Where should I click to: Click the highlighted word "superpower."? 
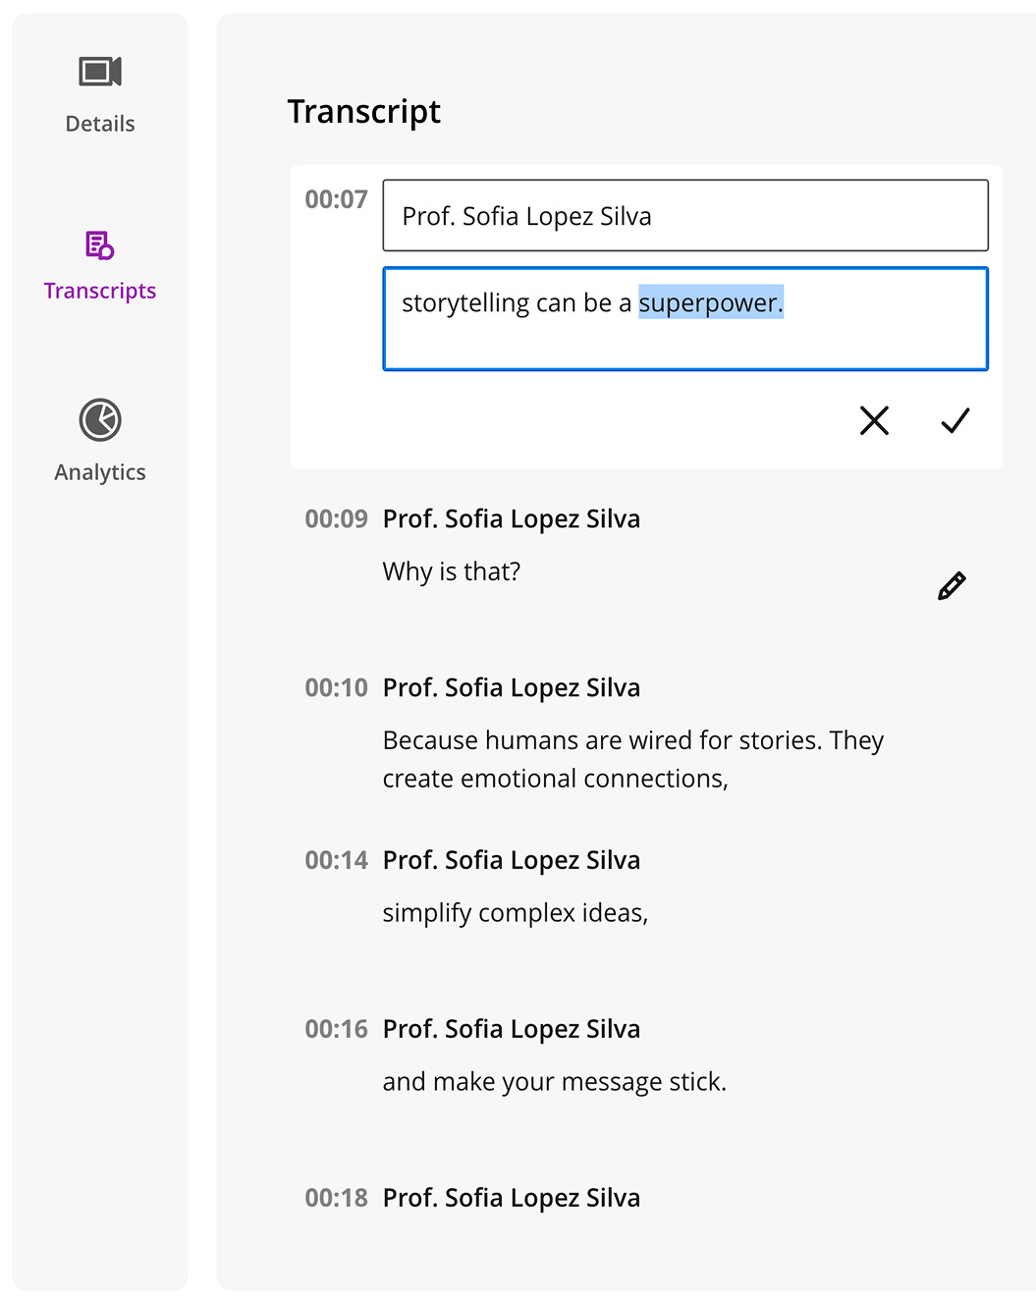point(711,303)
